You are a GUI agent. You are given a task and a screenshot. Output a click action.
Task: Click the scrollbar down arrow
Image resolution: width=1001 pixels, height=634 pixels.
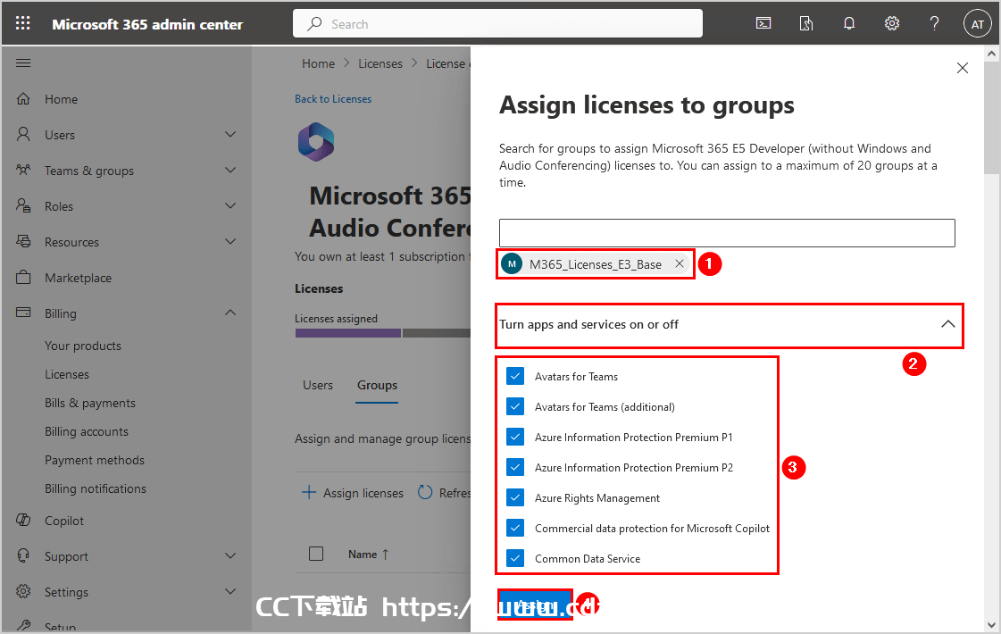pos(991,625)
